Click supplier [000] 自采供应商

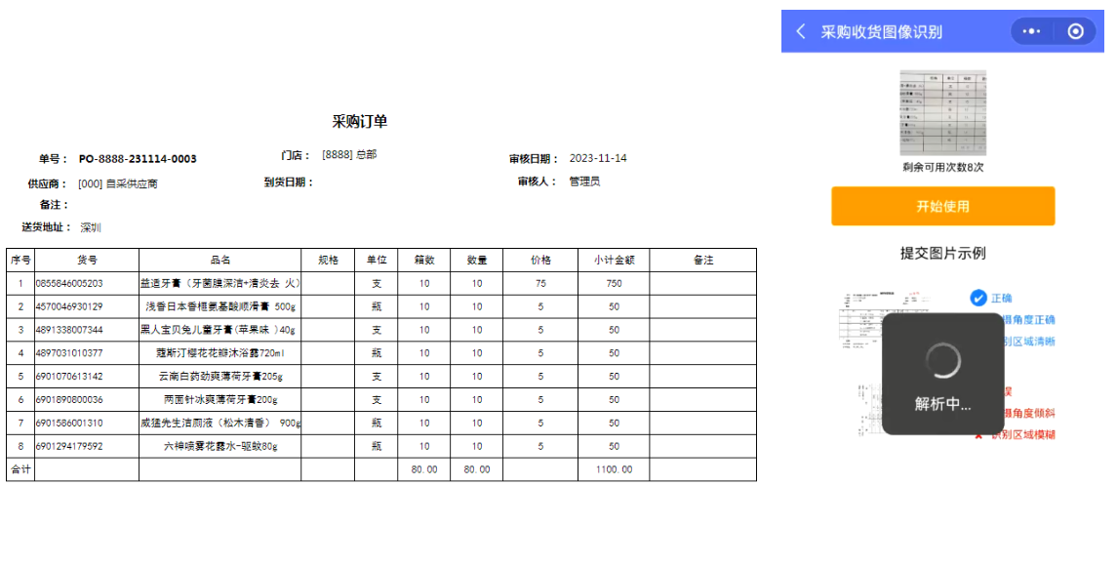pyautogui.click(x=117, y=183)
